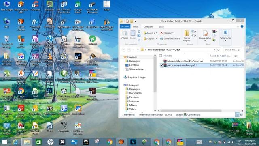Open Este equipo desktop icon
Image resolution: width=259 pixels, height=146 pixels.
coord(6,6)
